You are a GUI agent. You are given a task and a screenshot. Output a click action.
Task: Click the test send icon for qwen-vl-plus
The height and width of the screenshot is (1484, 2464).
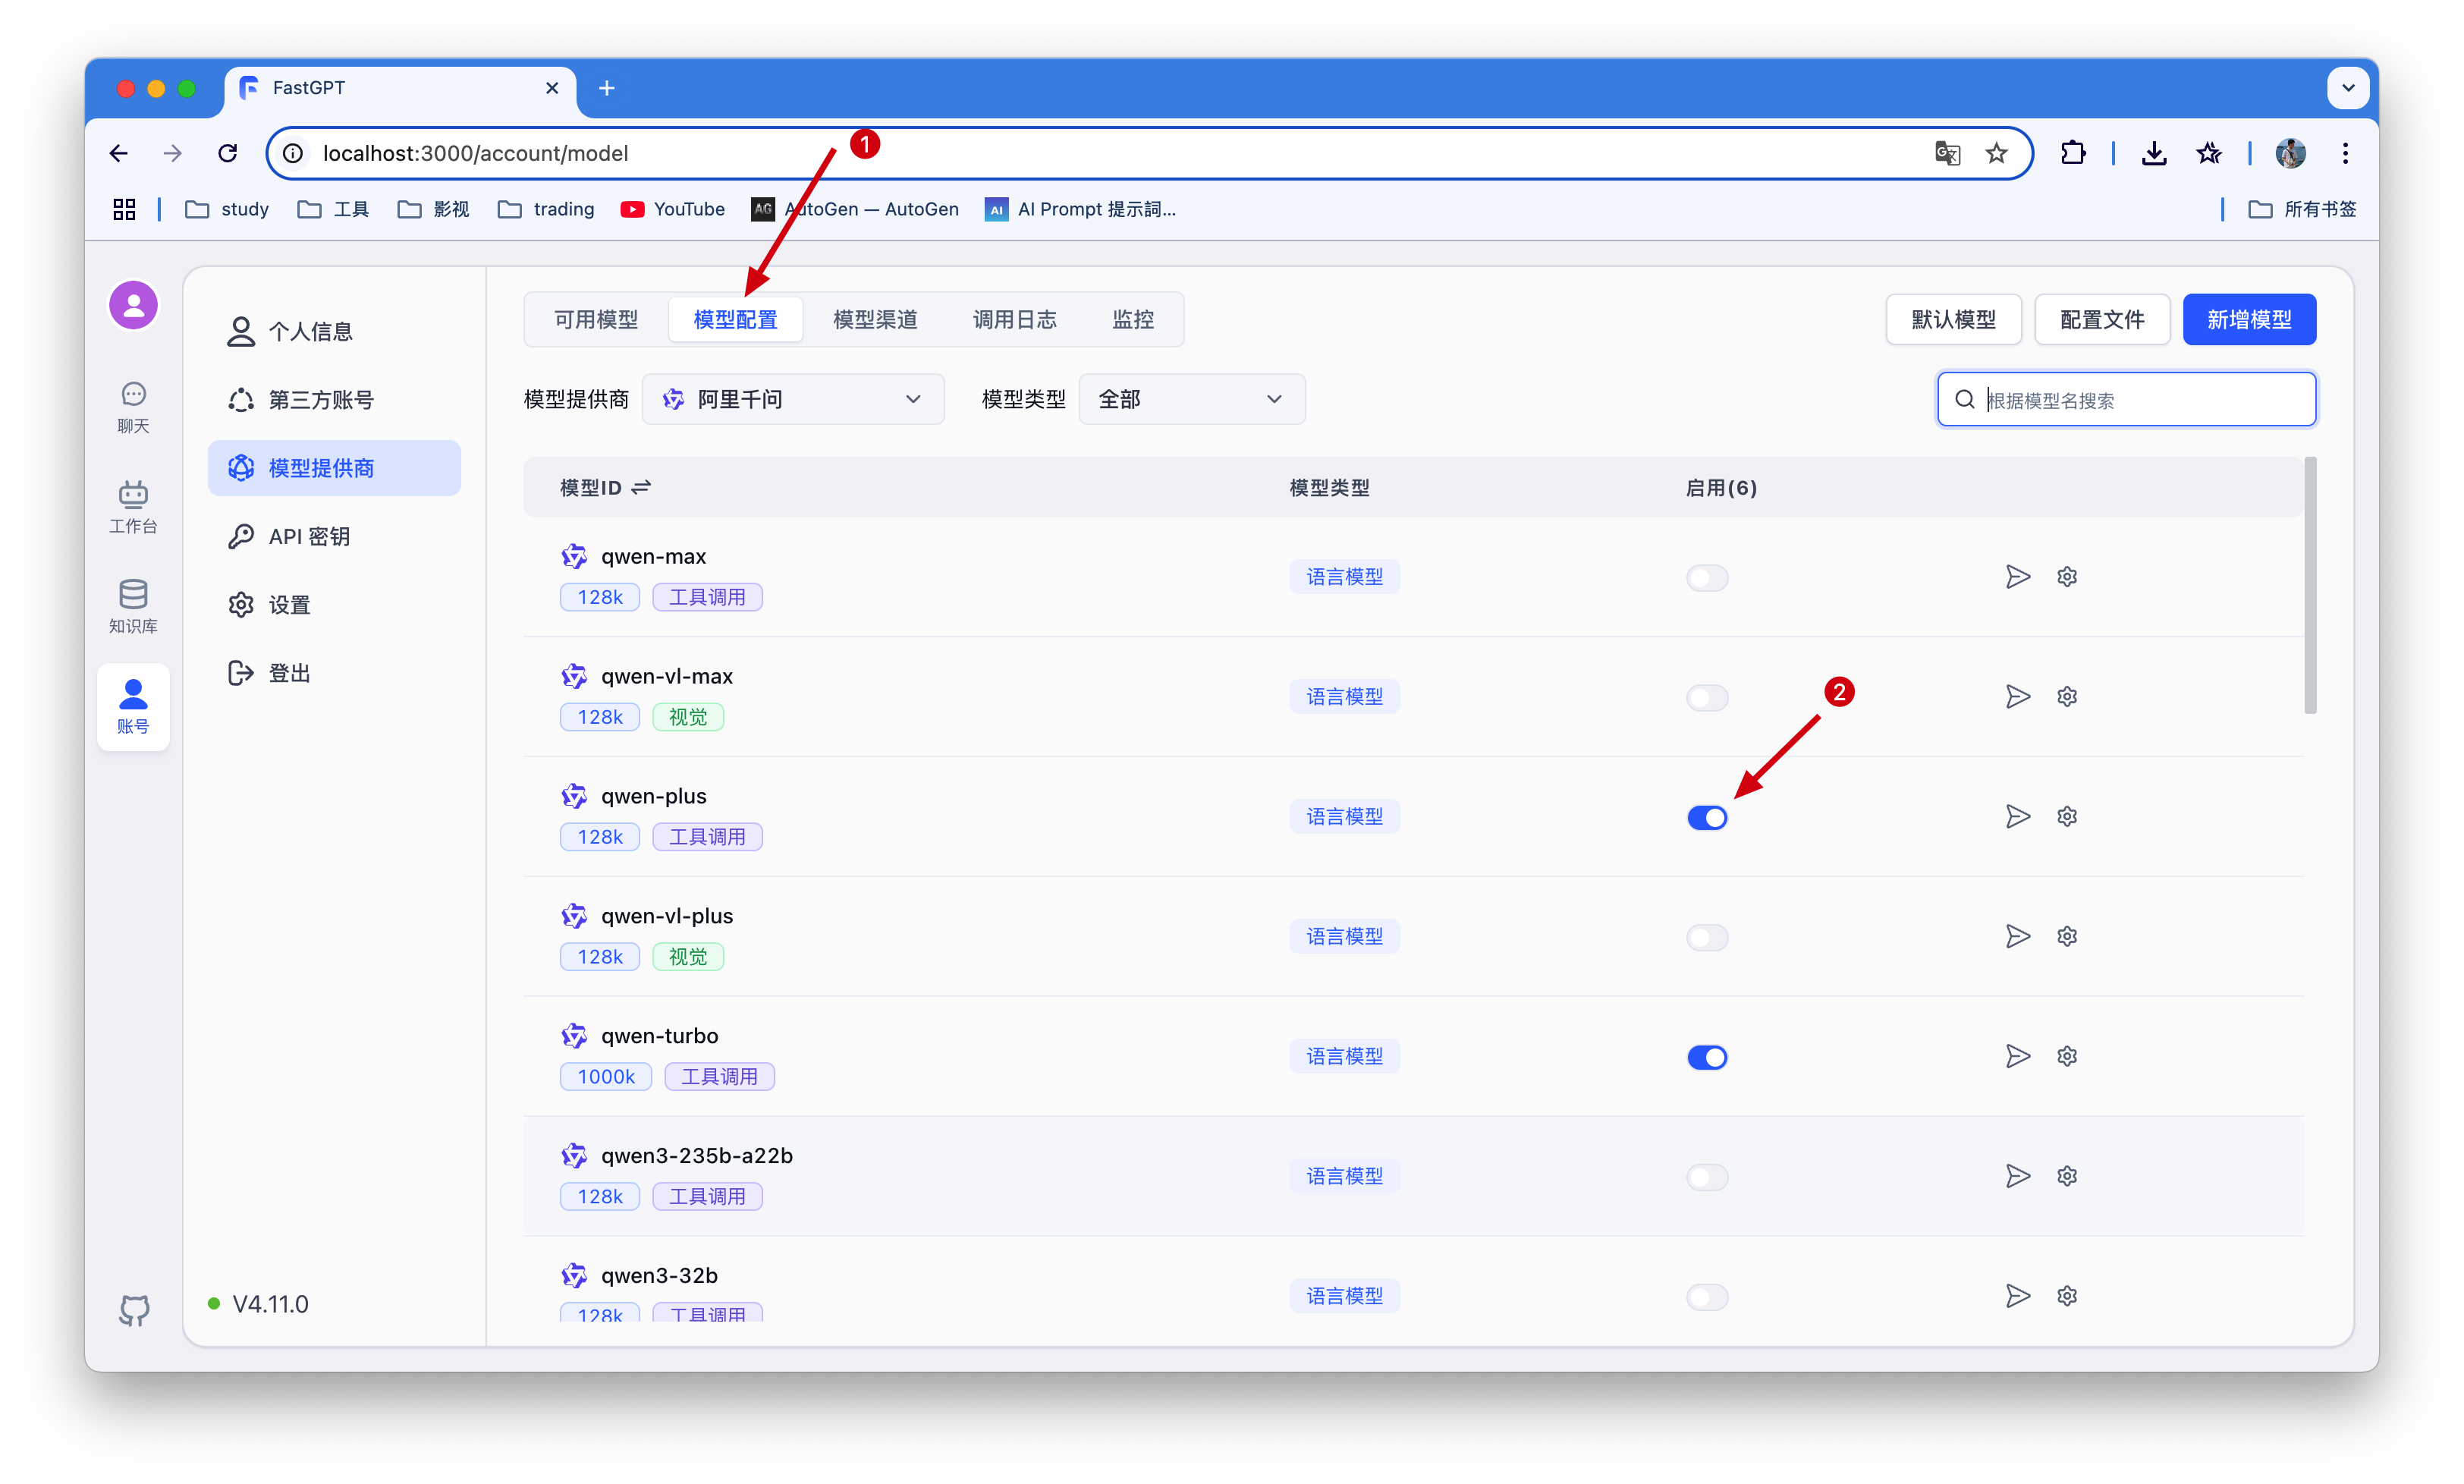[2017, 937]
